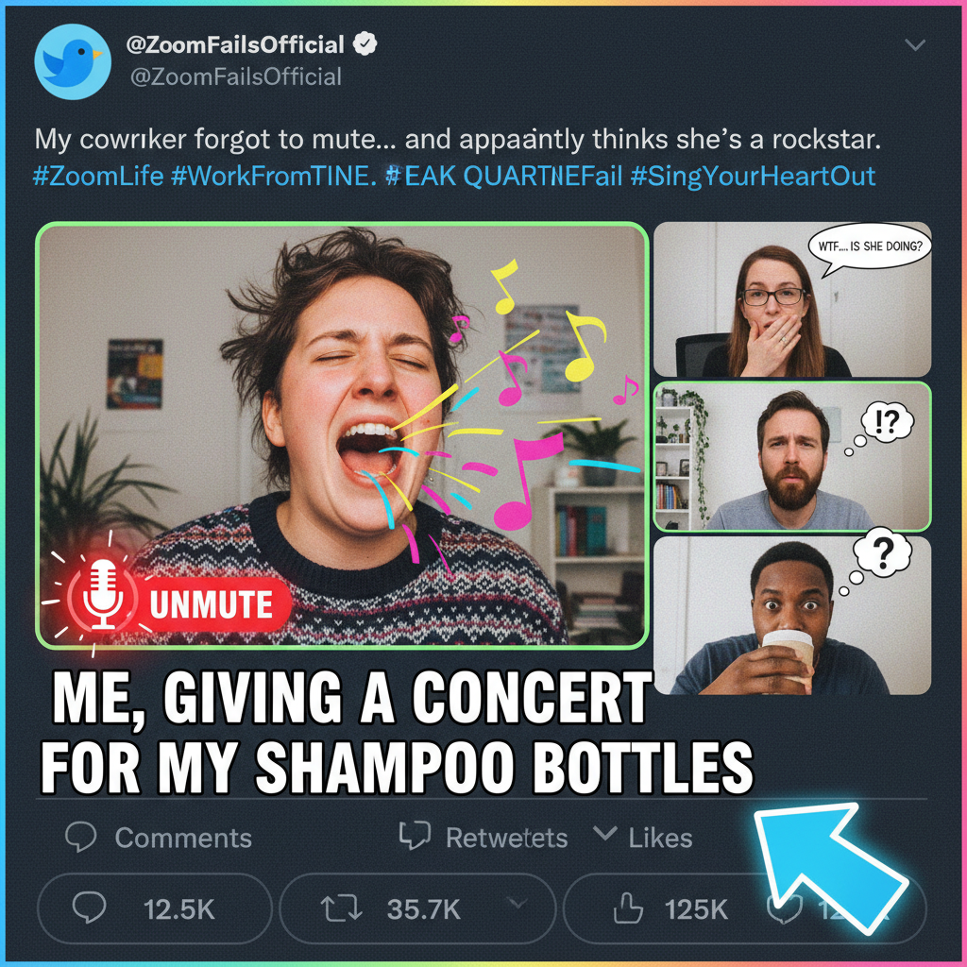Expand the small chevron beside 35.7K

pyautogui.click(x=518, y=904)
